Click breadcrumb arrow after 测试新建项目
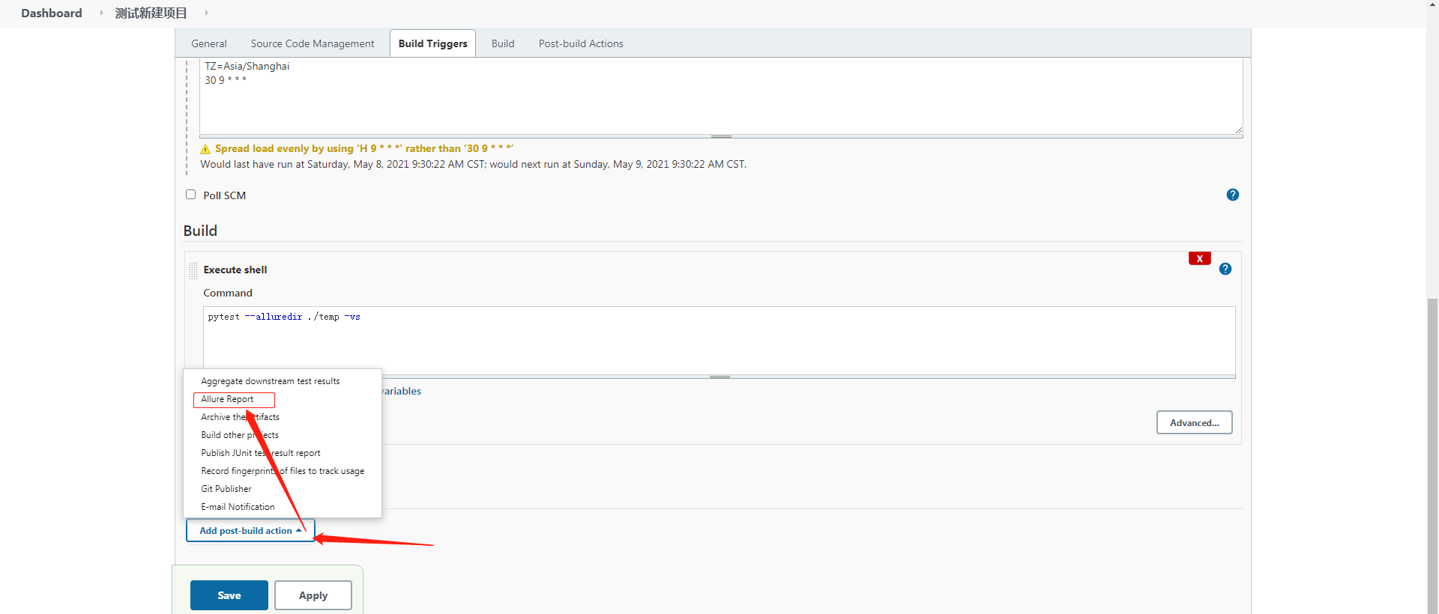 207,13
